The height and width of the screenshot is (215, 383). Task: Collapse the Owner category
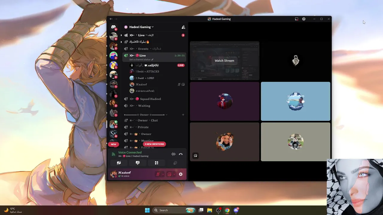pos(146,115)
